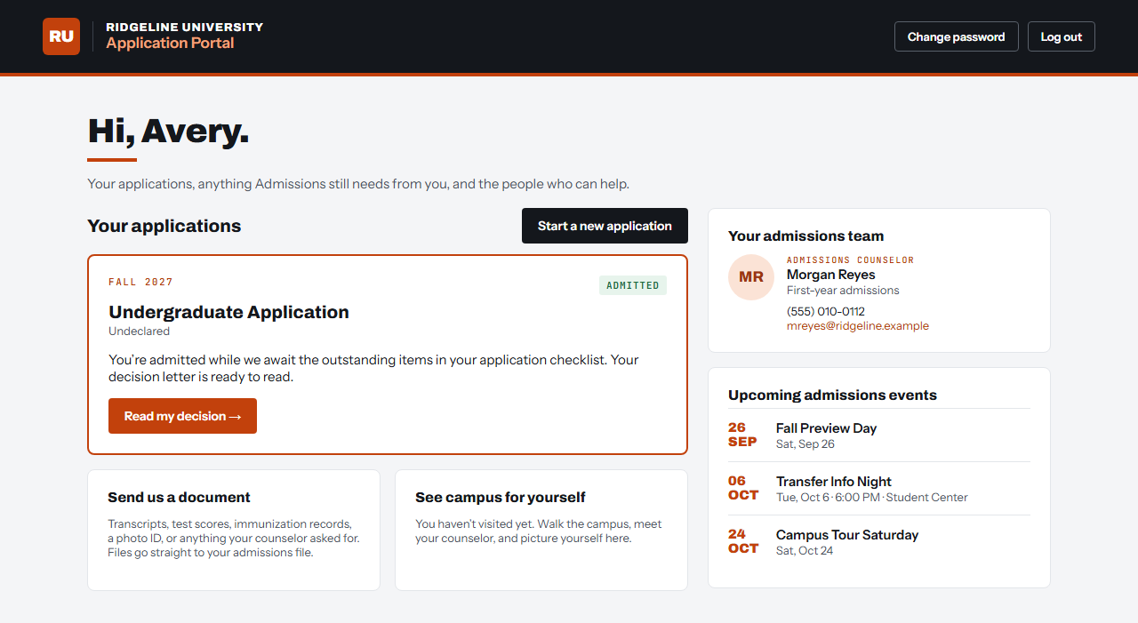Click the 26 SEP date marker
Viewport: 1138px width, 623px height.
point(742,435)
